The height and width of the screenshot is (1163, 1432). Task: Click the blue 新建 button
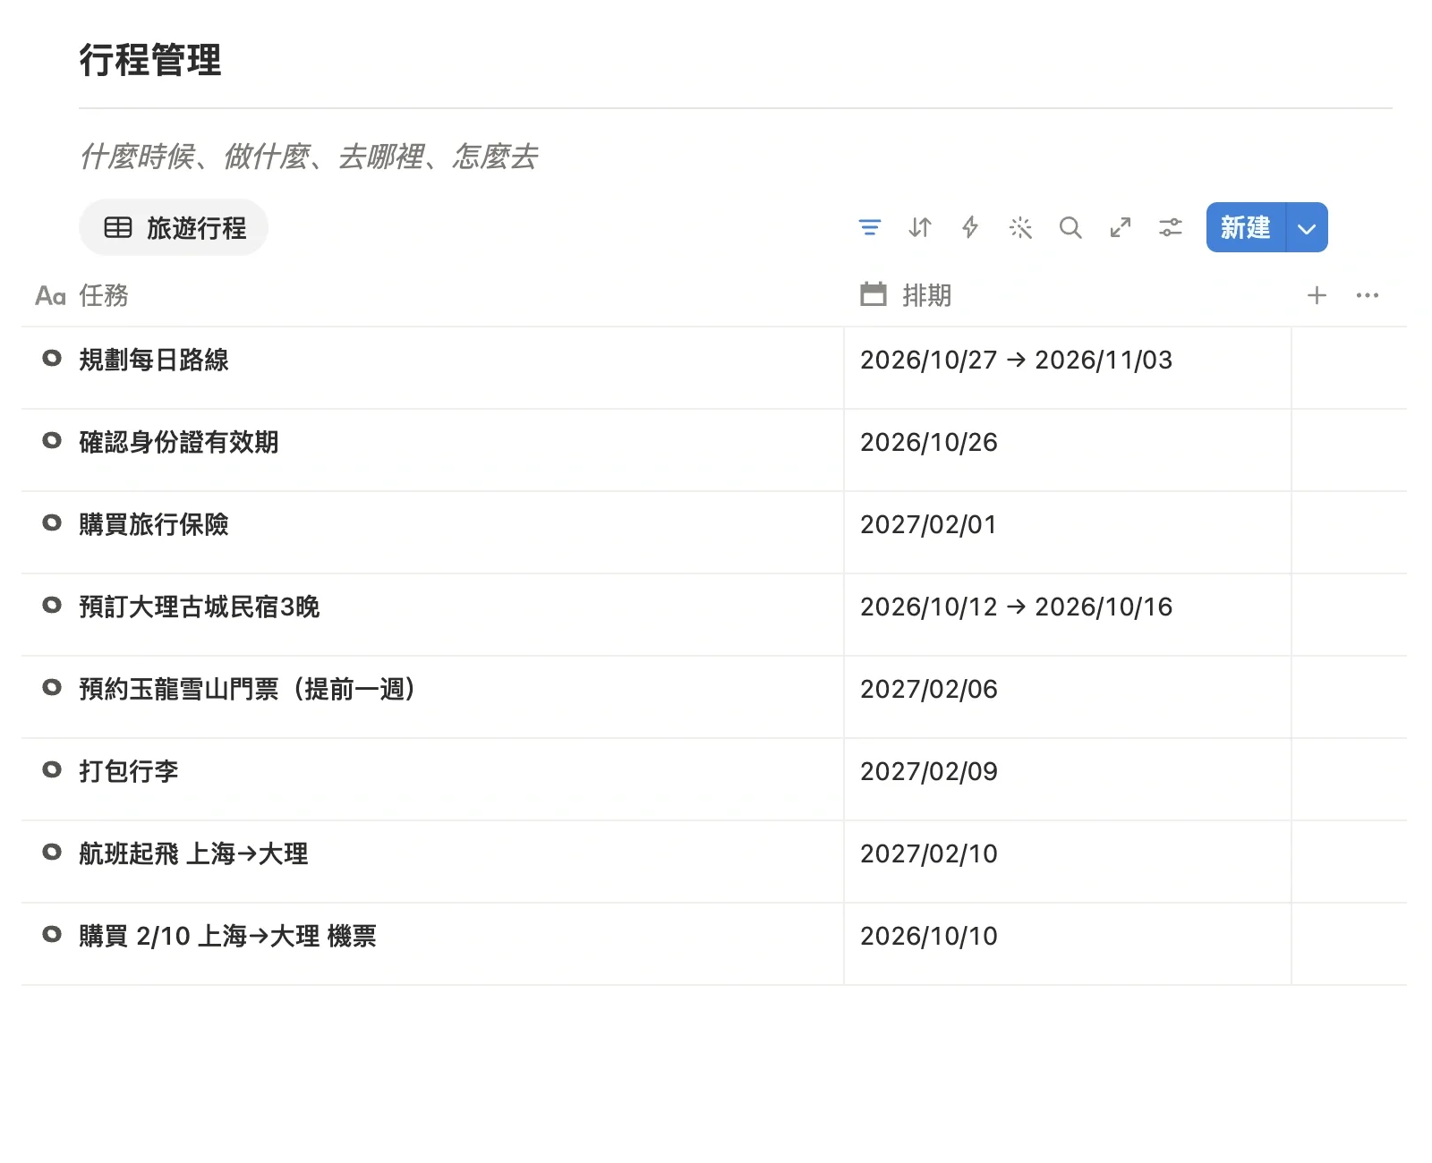coord(1246,227)
